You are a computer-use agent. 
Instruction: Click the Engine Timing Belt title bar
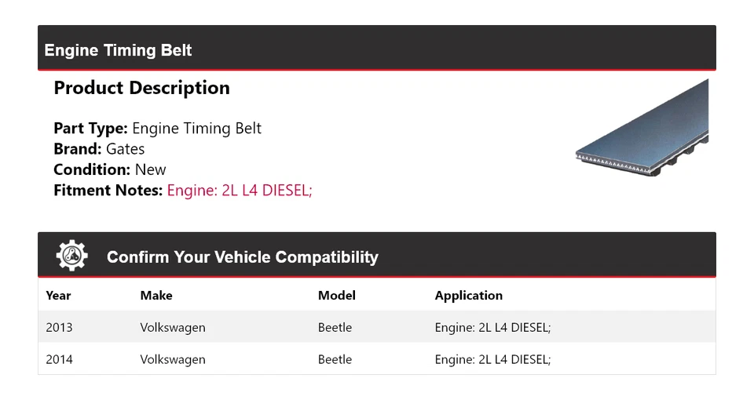[119, 50]
